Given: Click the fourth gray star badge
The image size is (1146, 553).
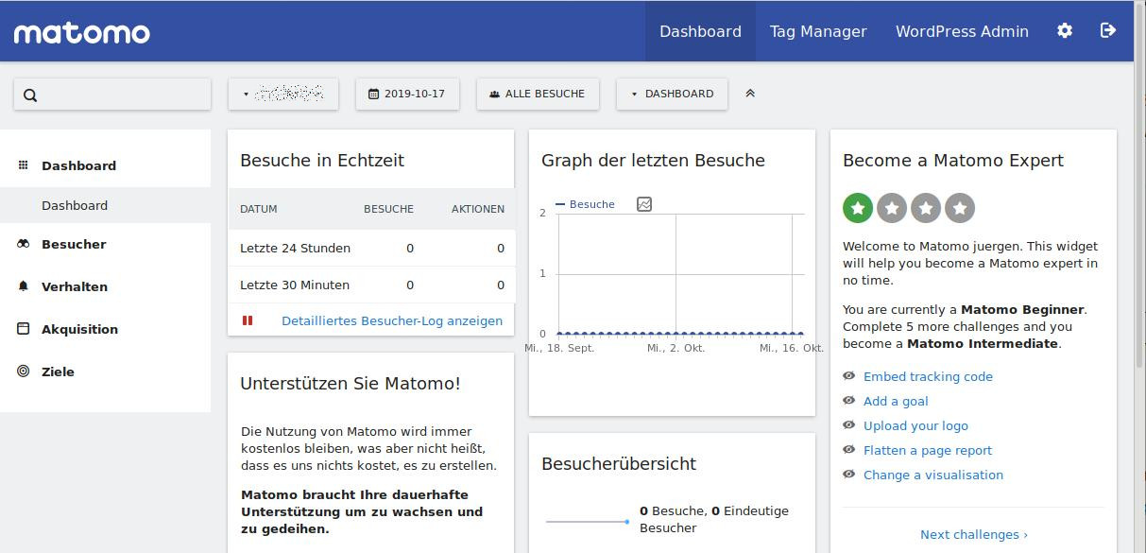Looking at the screenshot, I should [x=960, y=208].
